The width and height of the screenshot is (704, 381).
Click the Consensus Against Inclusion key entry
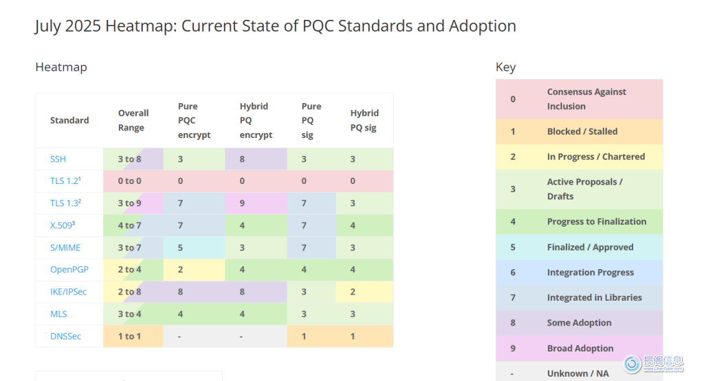tap(580, 99)
